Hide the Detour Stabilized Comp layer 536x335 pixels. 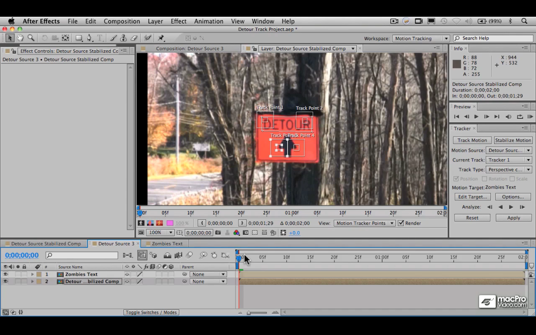click(5, 281)
